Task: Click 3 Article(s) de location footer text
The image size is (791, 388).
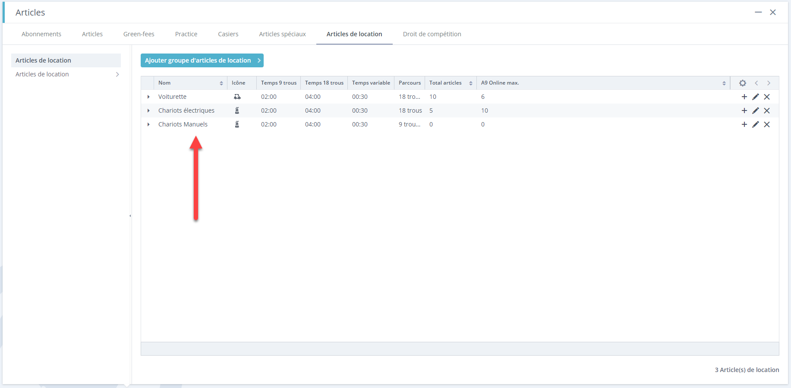Action: pos(747,370)
